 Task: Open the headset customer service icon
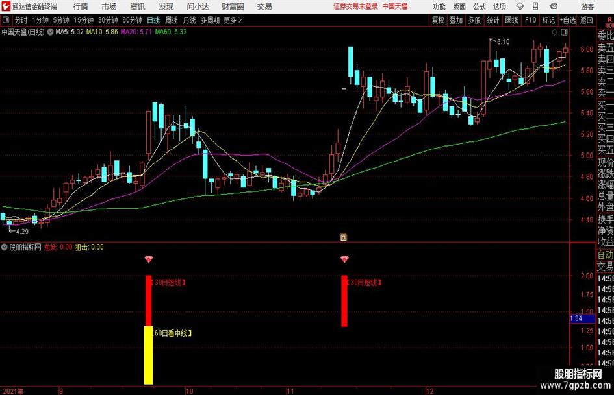(x=520, y=6)
